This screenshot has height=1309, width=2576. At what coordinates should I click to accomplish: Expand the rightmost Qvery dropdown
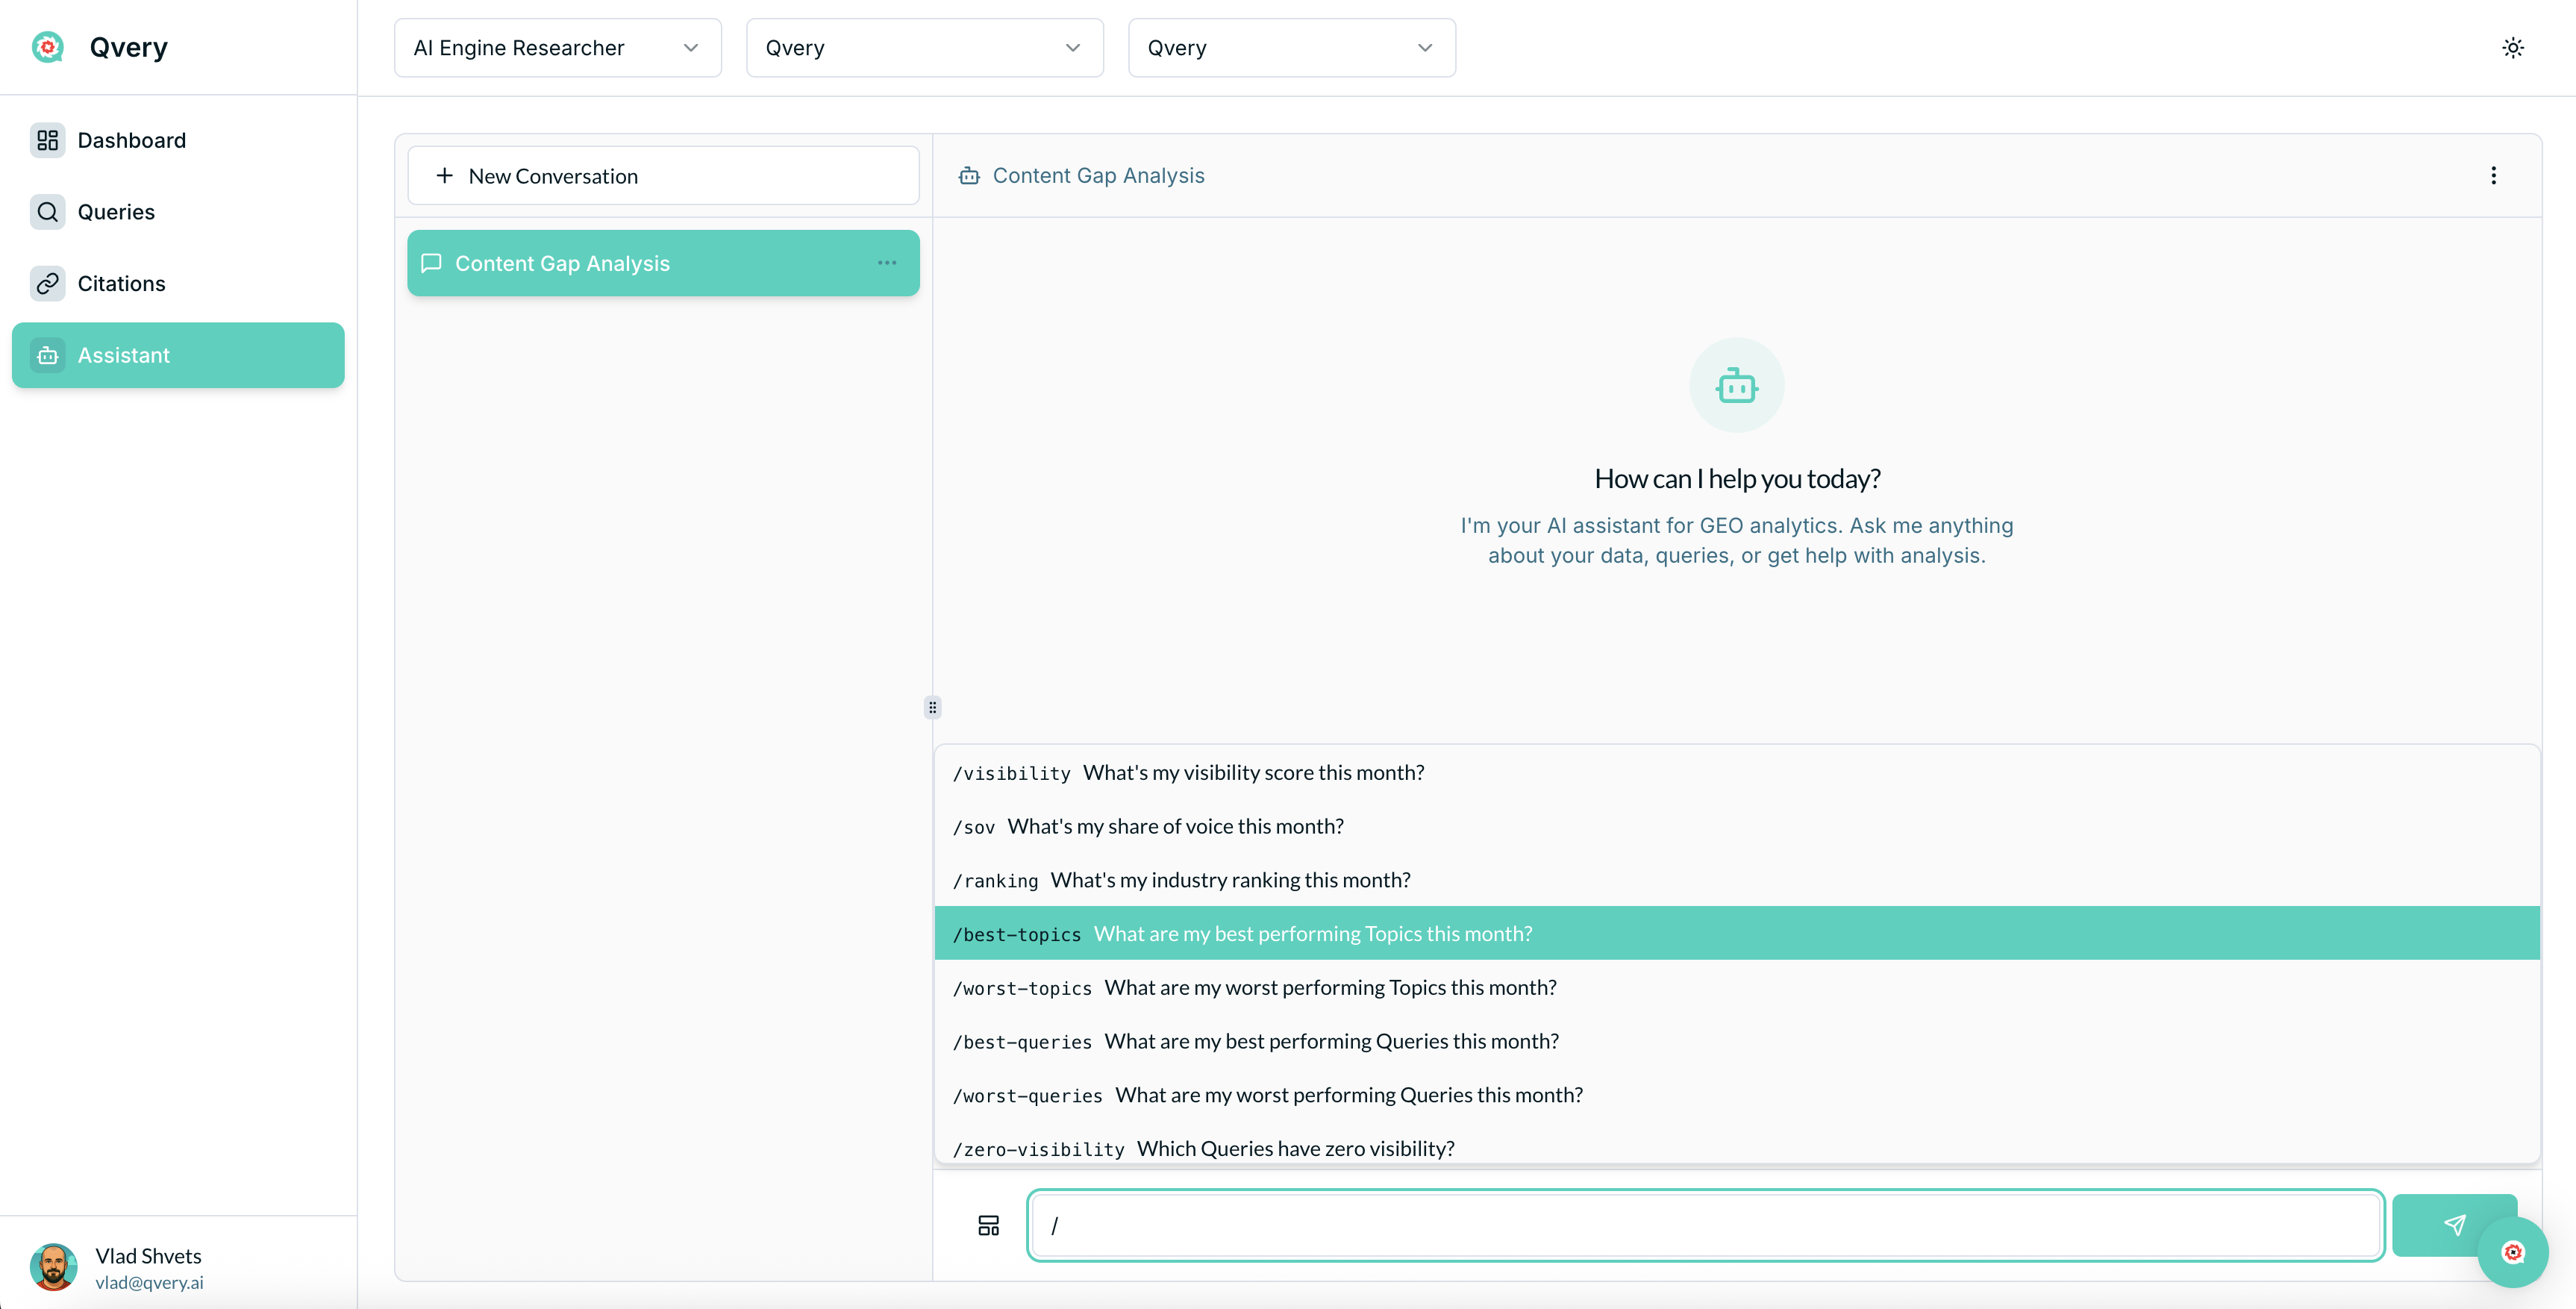1290,48
